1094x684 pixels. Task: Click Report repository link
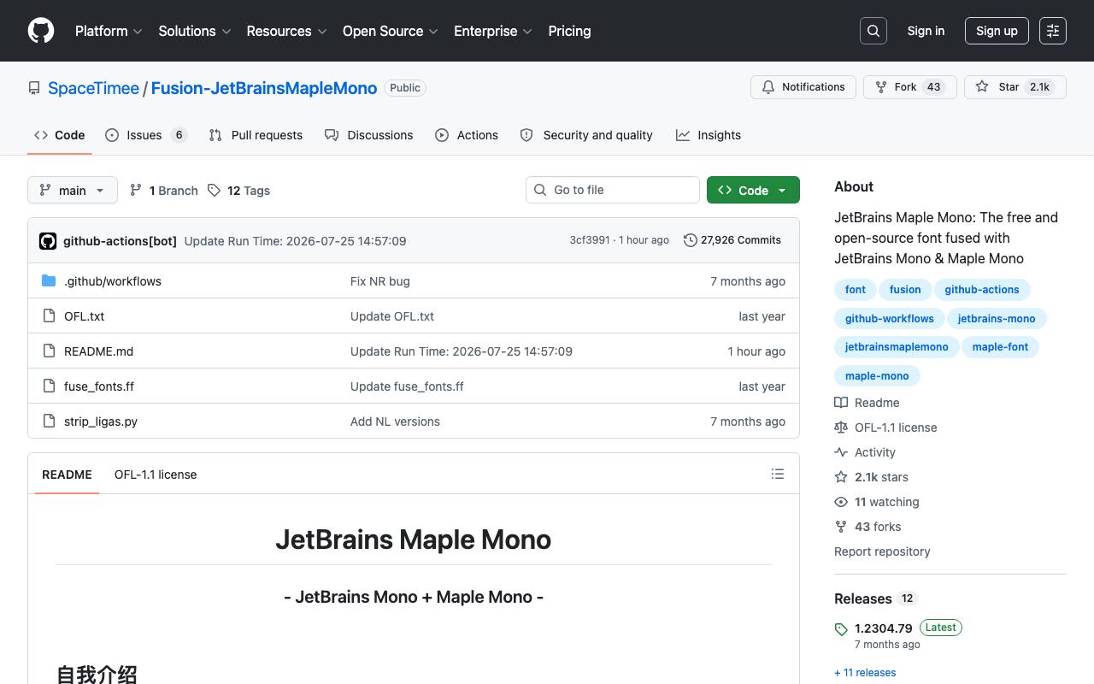[x=882, y=551]
